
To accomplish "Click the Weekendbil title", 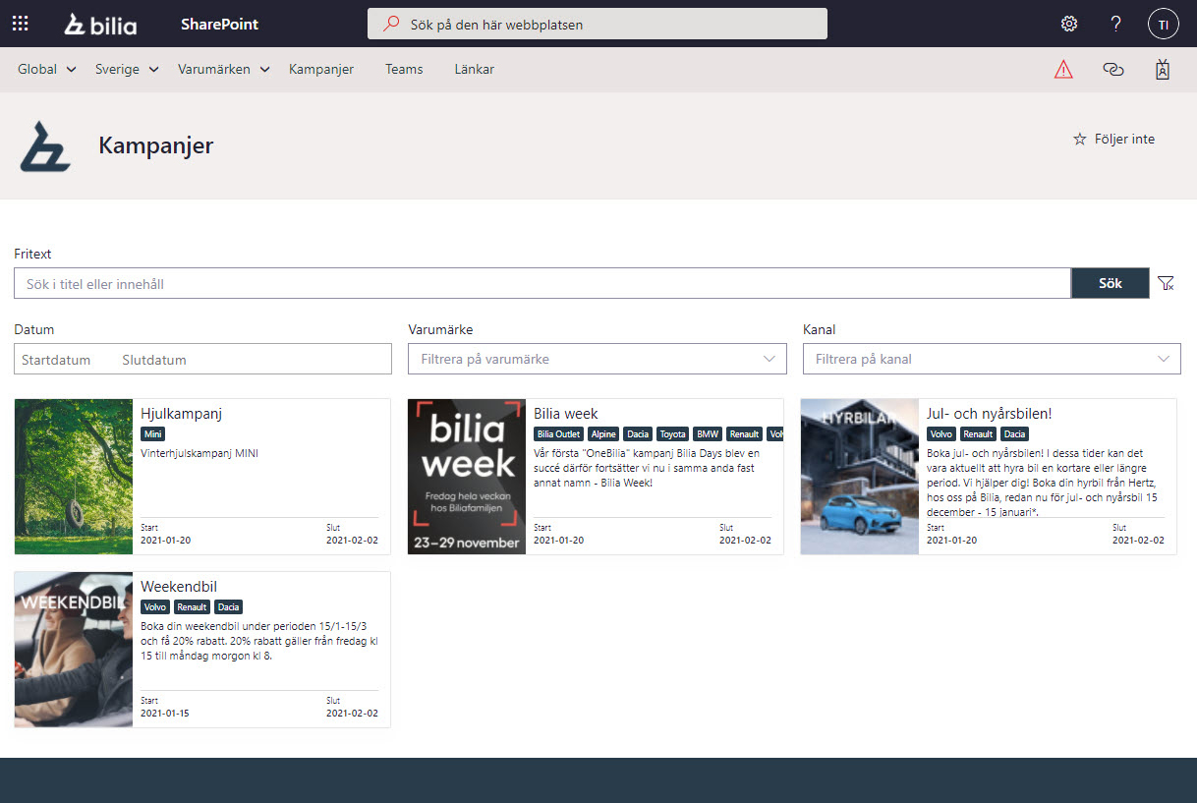I will 179,587.
